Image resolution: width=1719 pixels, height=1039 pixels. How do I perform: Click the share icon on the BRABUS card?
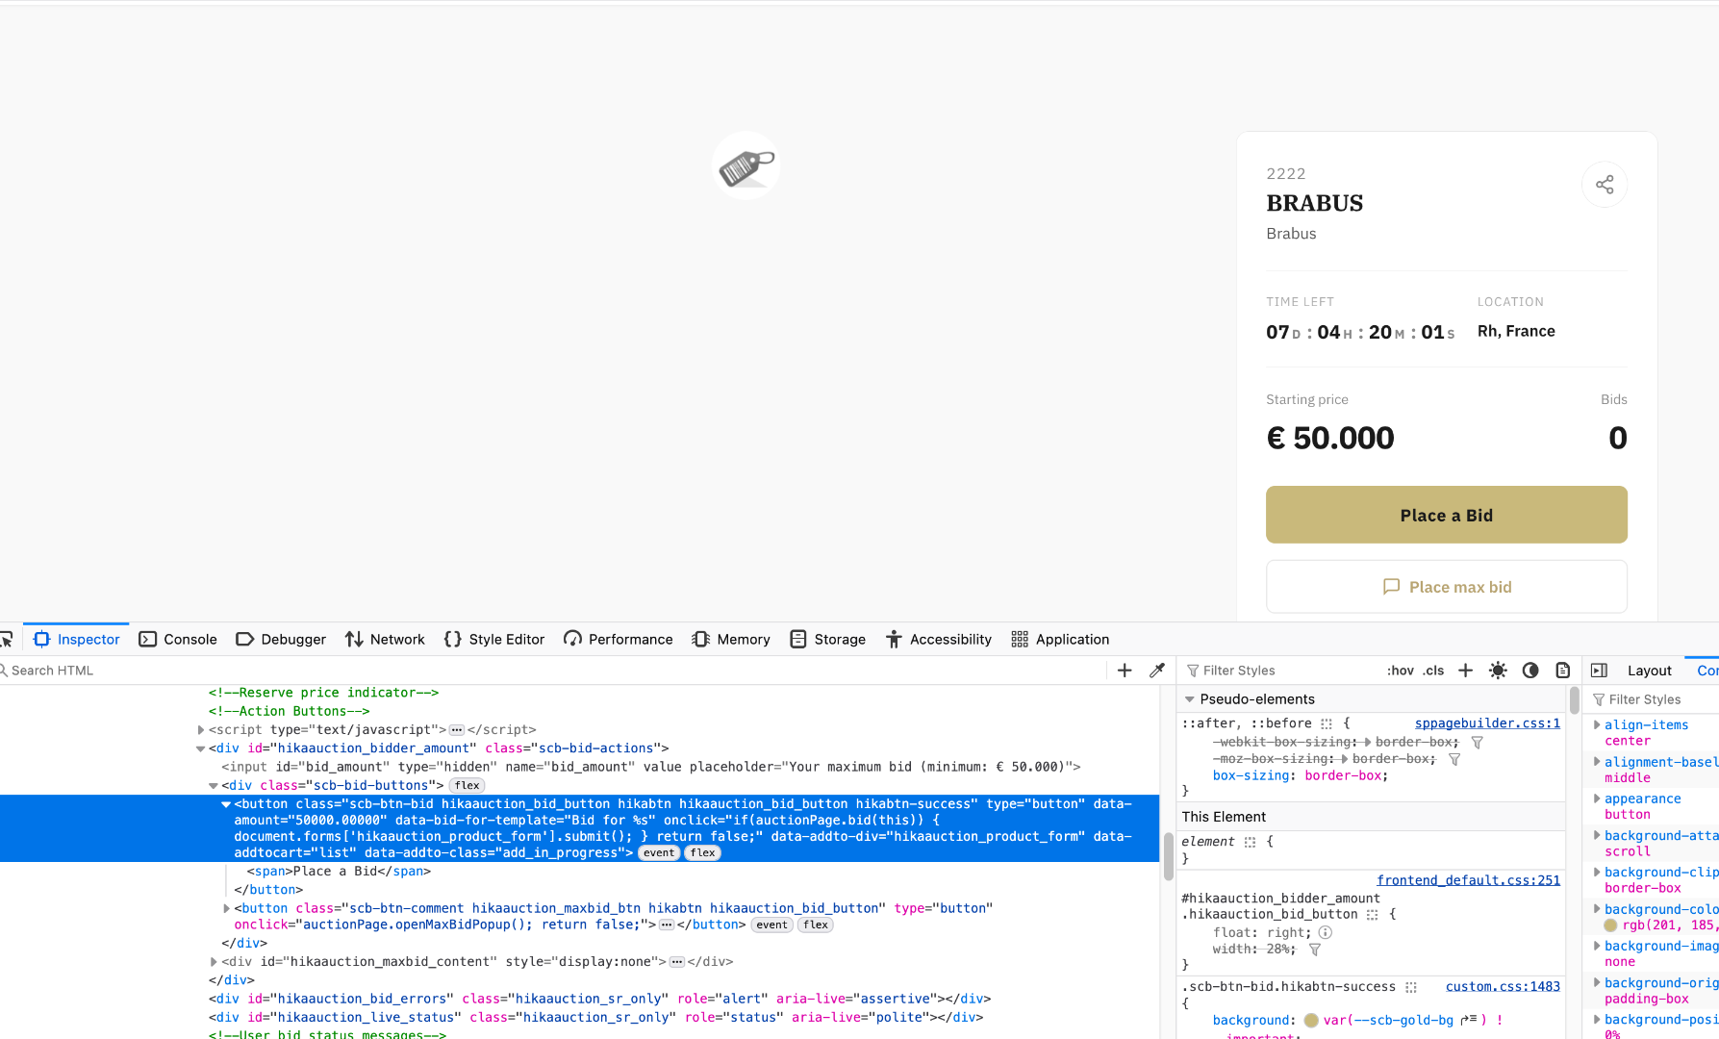pos(1605,185)
